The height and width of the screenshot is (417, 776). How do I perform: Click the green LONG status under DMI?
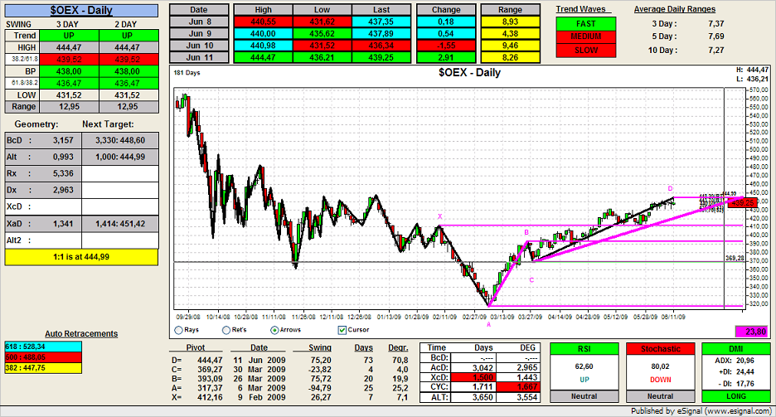click(x=735, y=398)
